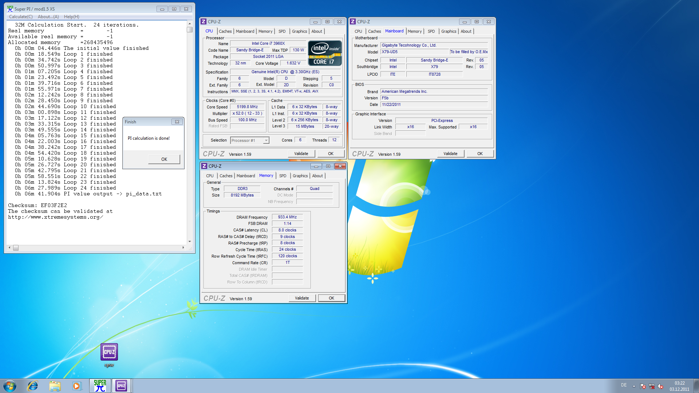699x393 pixels.
Task: Click Super PI horizontal scrollbar right arrow
Action: 183,247
